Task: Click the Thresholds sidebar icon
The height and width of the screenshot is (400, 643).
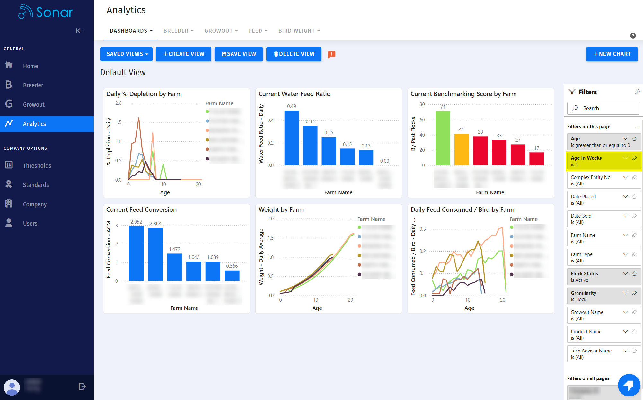Action: tap(9, 165)
